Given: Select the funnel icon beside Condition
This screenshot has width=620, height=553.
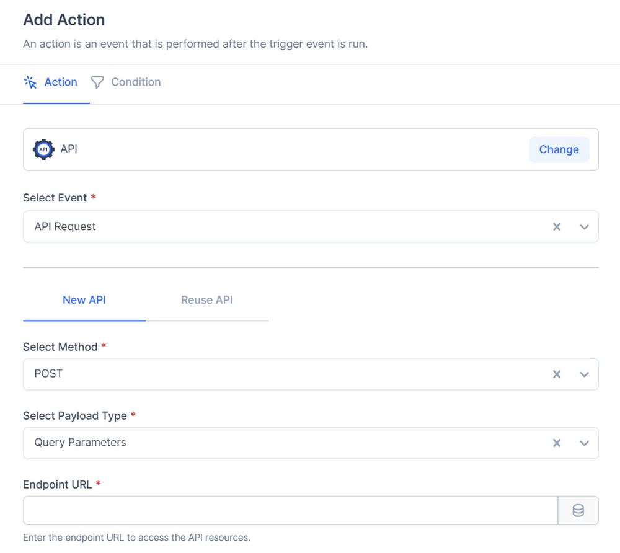Looking at the screenshot, I should click(x=97, y=82).
